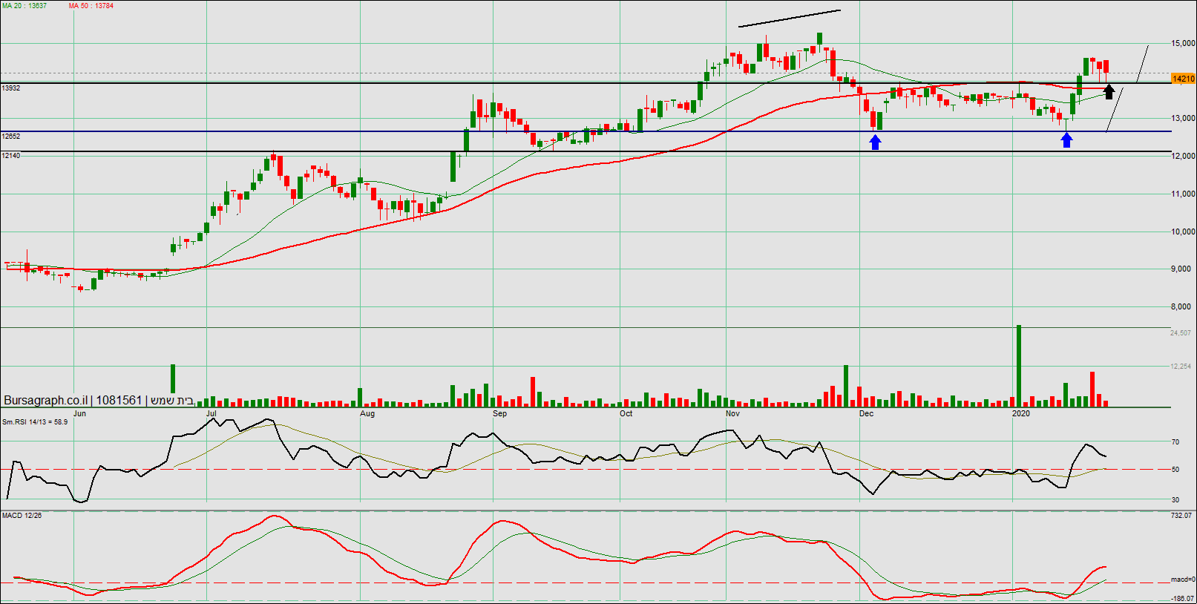Click the black up arrow near latest candle
Image resolution: width=1197 pixels, height=604 pixels.
pos(1109,91)
